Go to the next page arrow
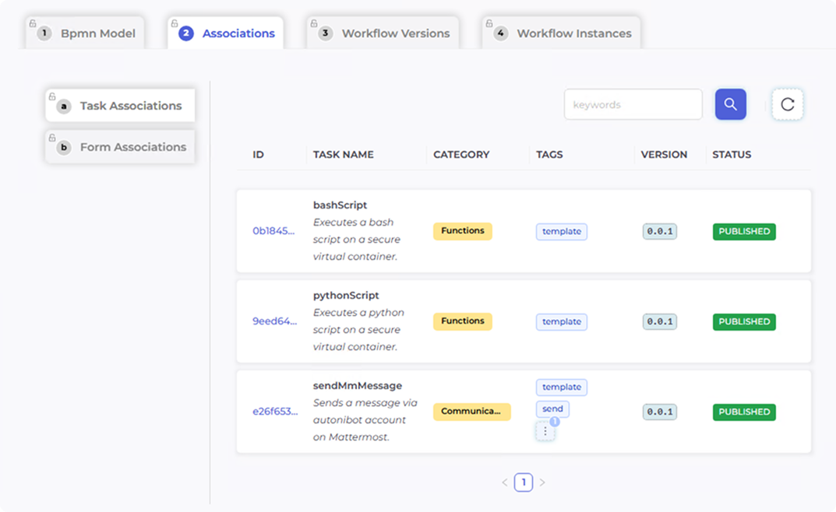The image size is (836, 512). (x=542, y=482)
